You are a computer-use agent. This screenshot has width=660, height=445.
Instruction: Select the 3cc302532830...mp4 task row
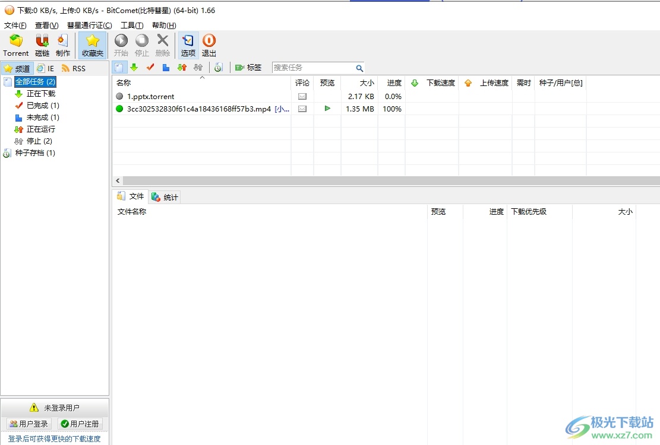point(386,109)
